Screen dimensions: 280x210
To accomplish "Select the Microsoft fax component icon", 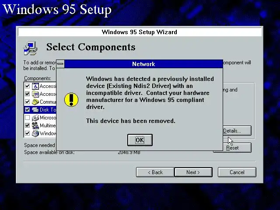I will pyautogui.click(x=35, y=118).
